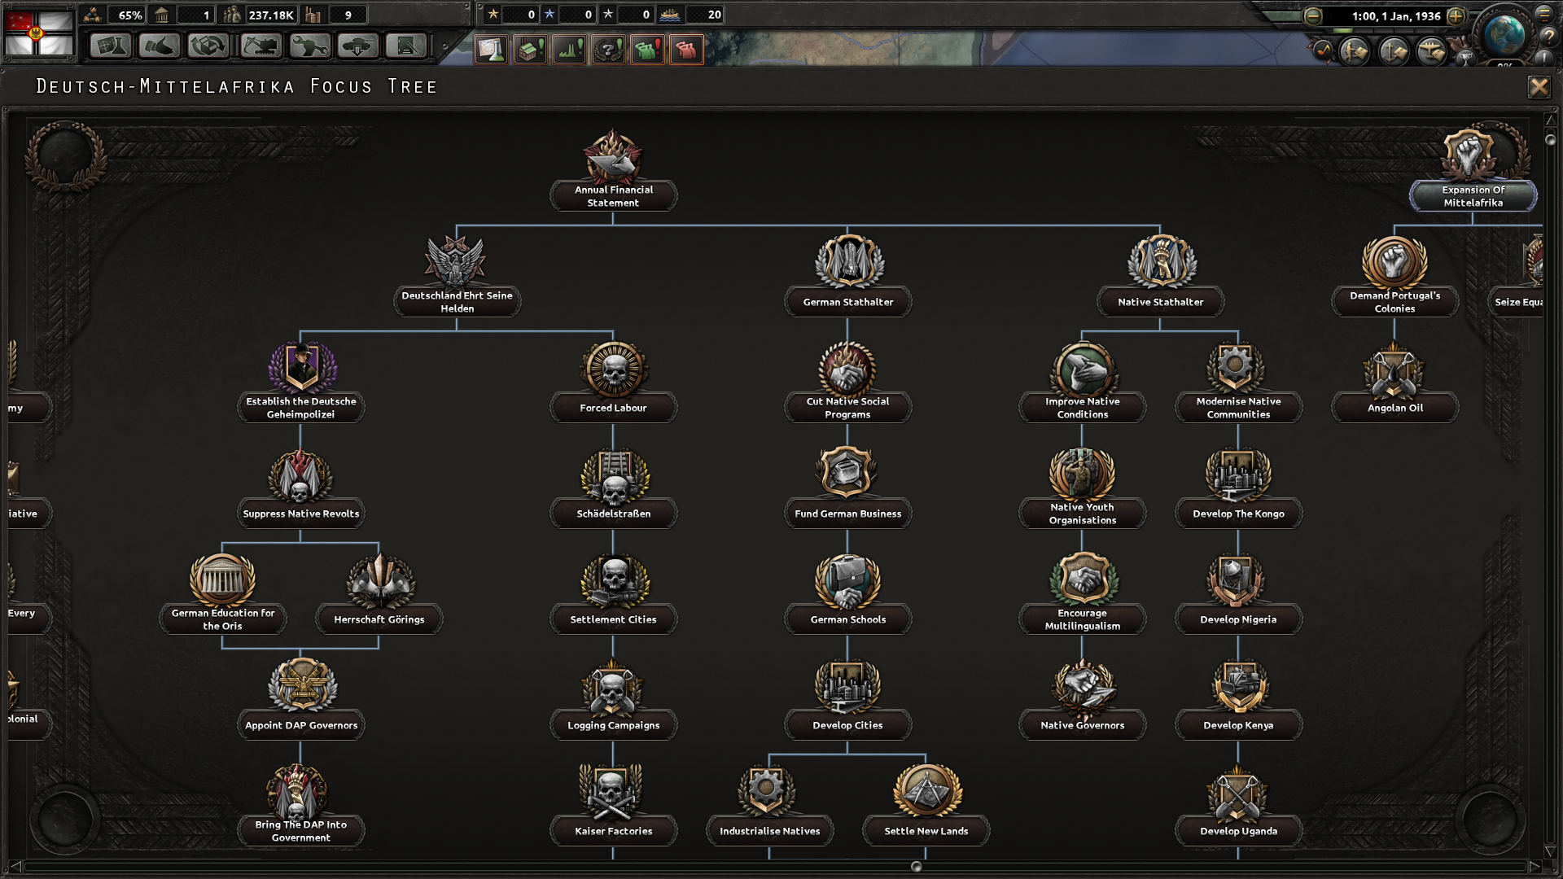
Task: Click the research alert with flask icon
Action: click(x=491, y=50)
